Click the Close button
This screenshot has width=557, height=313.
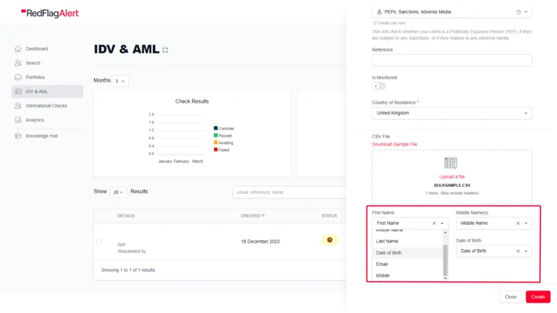pyautogui.click(x=511, y=297)
